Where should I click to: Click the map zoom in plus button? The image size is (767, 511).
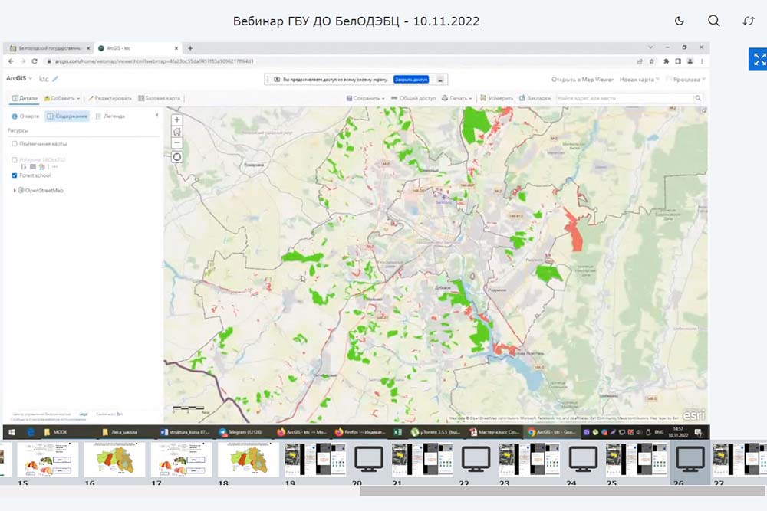pos(177,120)
